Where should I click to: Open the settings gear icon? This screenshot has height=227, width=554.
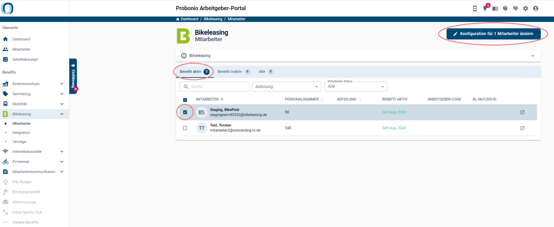pyautogui.click(x=526, y=8)
